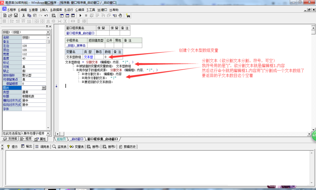Click the ellipsis button beside 图片 property
The image size is (316, 190).
(x=44, y=88)
